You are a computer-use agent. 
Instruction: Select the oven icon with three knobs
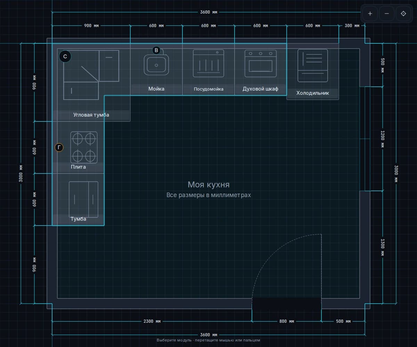[261, 64]
